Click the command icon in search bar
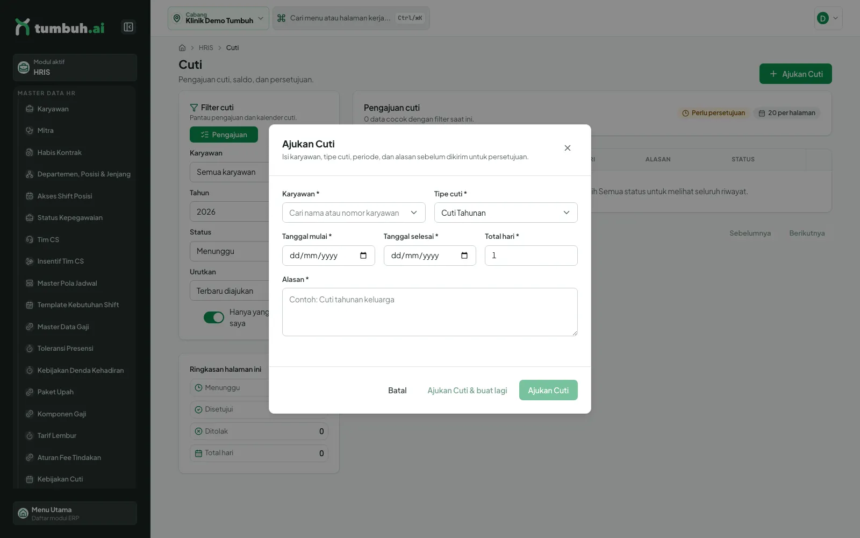 pos(281,18)
